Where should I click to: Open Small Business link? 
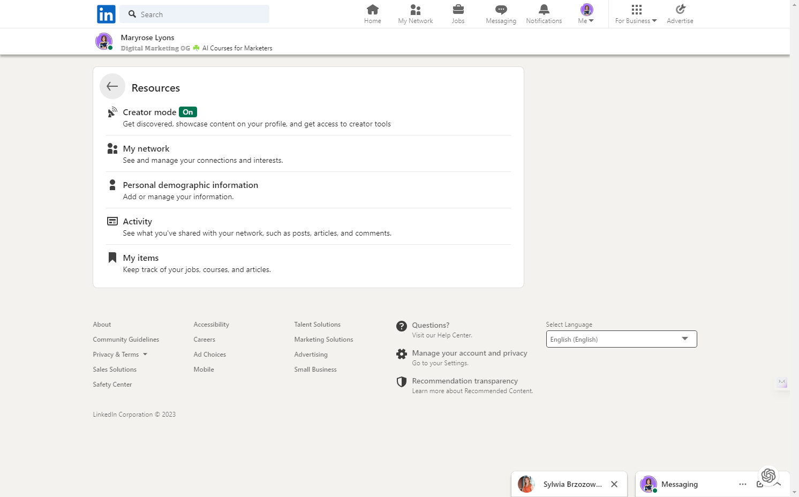point(315,370)
